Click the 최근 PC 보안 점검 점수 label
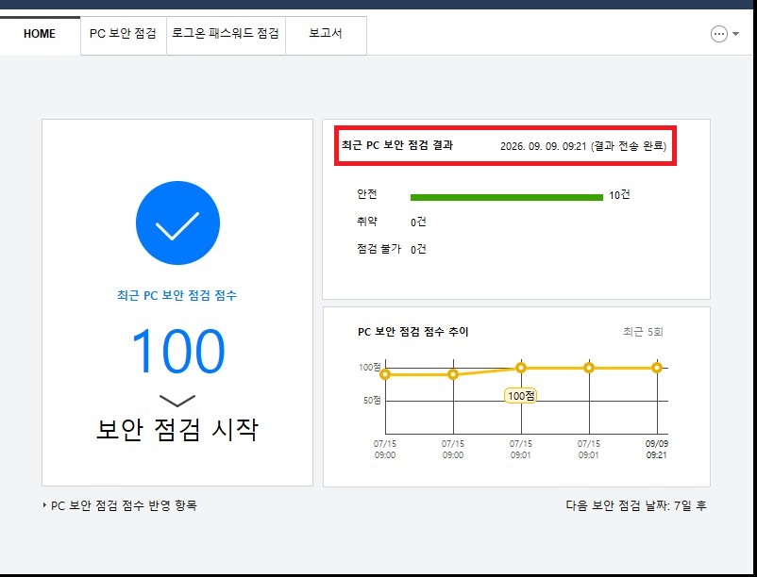 click(x=177, y=295)
